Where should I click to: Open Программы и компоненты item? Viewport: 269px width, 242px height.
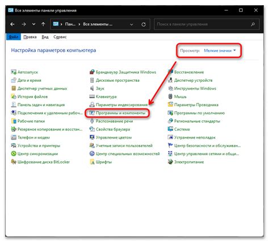(x=120, y=113)
